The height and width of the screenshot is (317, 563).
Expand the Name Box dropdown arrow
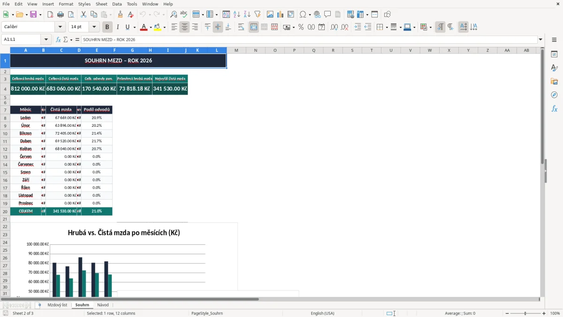[x=46, y=39]
